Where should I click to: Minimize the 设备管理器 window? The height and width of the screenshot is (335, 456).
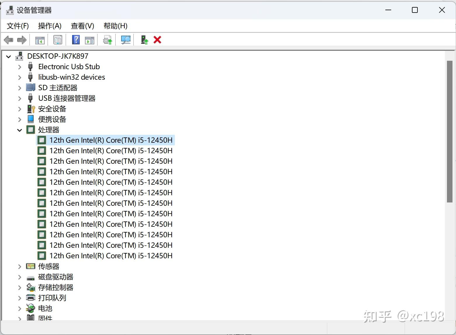(x=388, y=10)
